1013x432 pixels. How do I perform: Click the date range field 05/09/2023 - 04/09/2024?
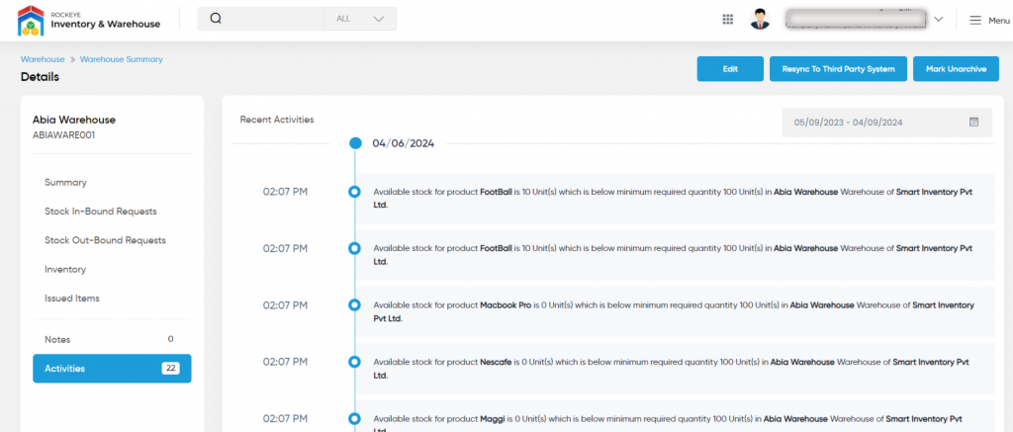886,122
